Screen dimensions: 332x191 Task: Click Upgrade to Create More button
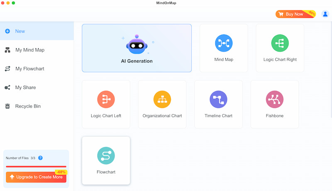[x=36, y=177]
